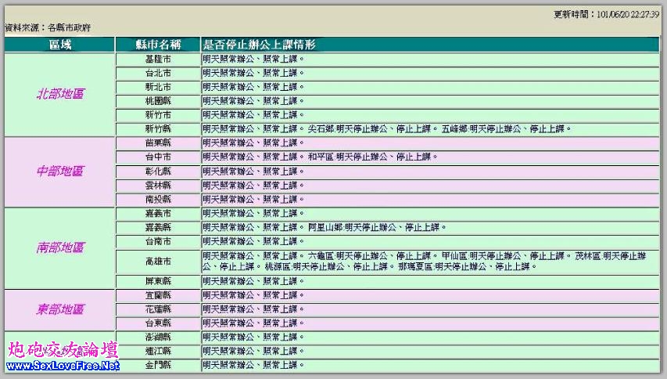
Task: Select the 花蓮縣 county name cell
Action: tap(158, 309)
